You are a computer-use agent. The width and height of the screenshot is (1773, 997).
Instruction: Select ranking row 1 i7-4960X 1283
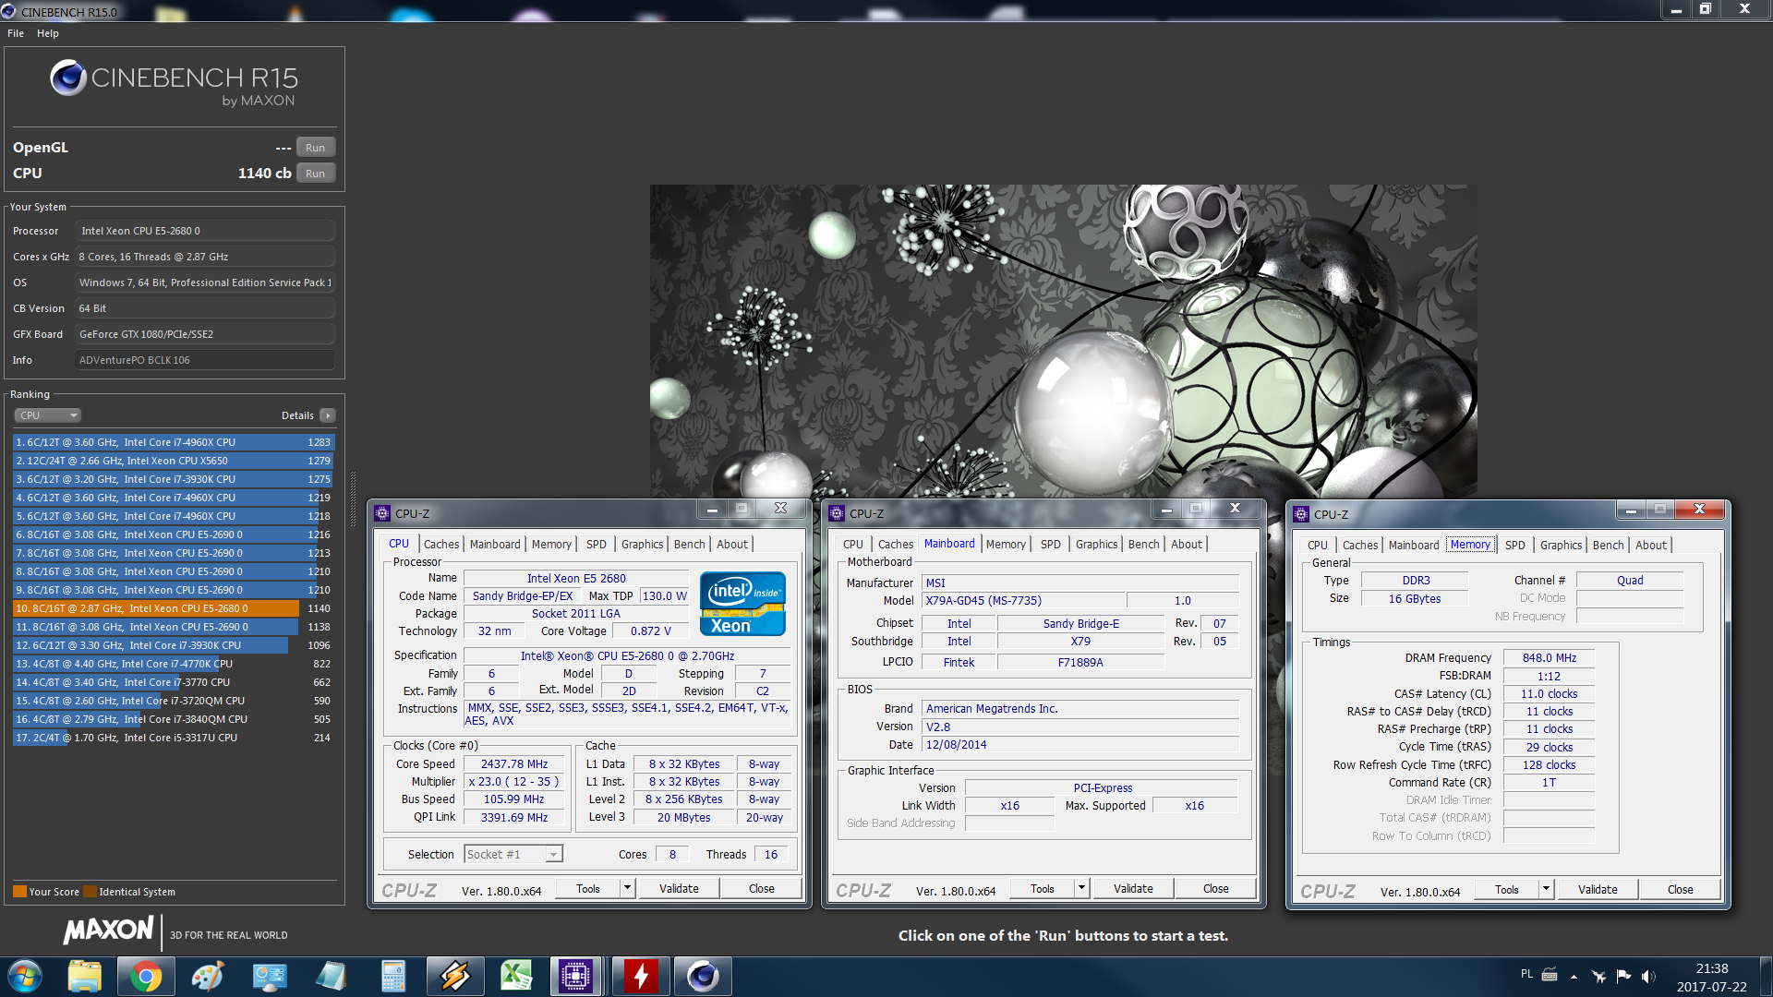pos(174,442)
